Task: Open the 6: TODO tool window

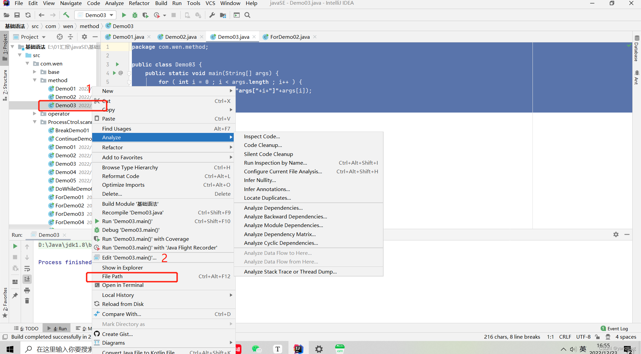Action: point(26,328)
